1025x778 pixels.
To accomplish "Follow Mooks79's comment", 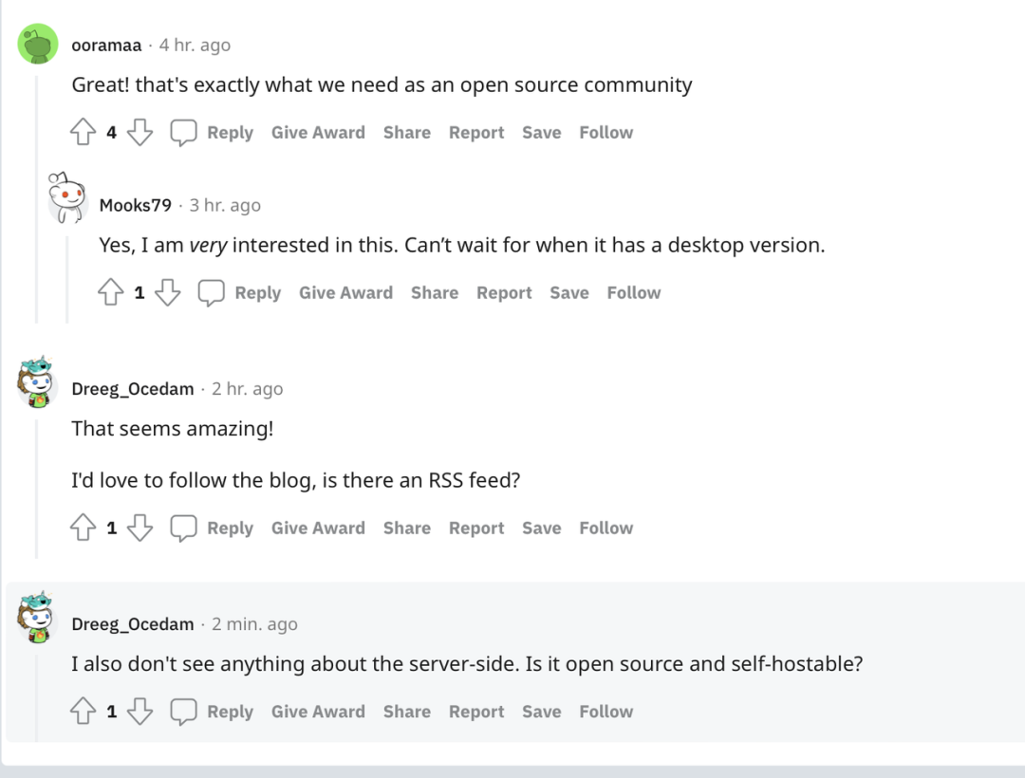I will (633, 293).
